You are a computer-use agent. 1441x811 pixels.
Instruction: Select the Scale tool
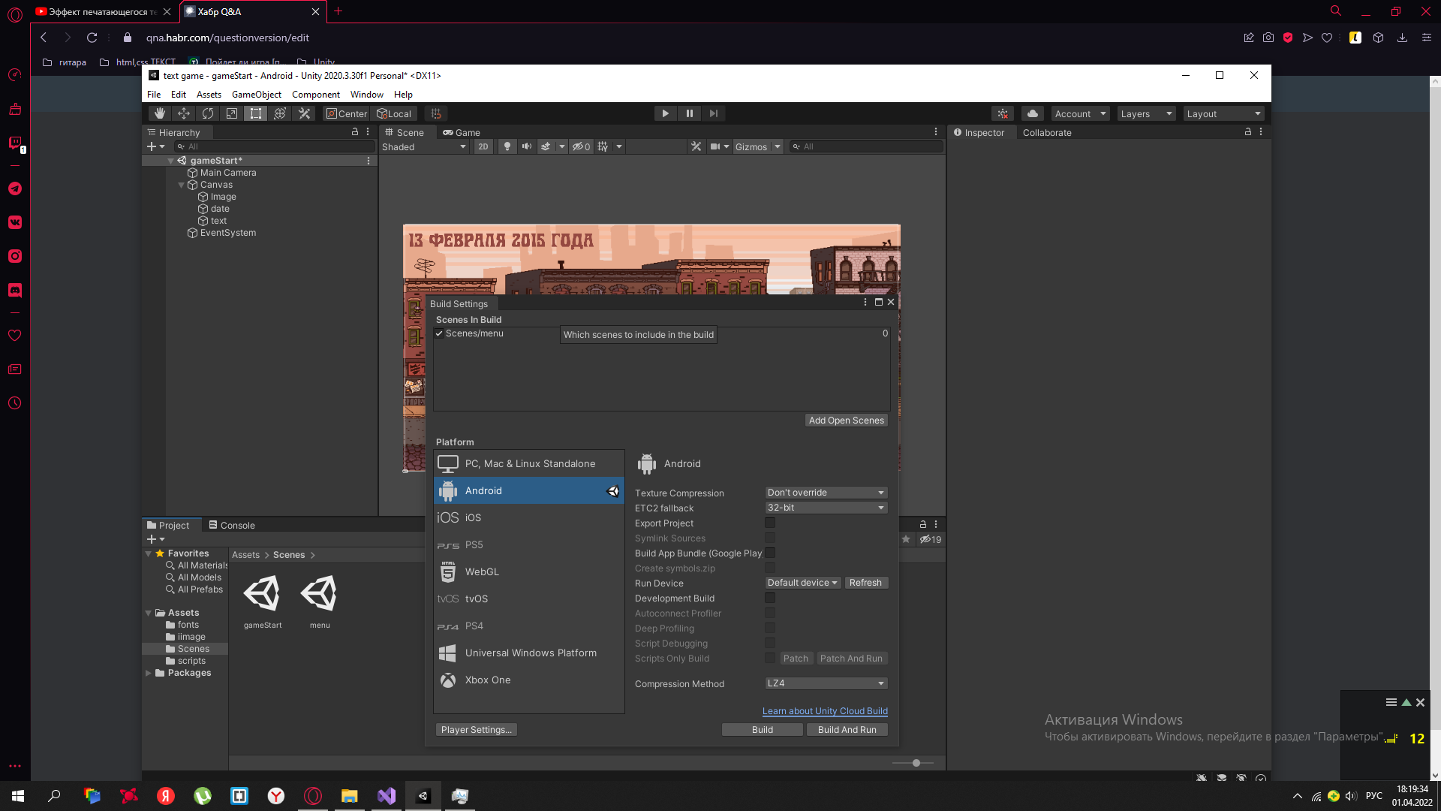(232, 113)
